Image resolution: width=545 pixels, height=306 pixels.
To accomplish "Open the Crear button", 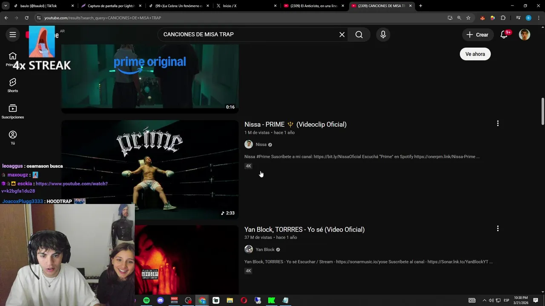I will [477, 34].
